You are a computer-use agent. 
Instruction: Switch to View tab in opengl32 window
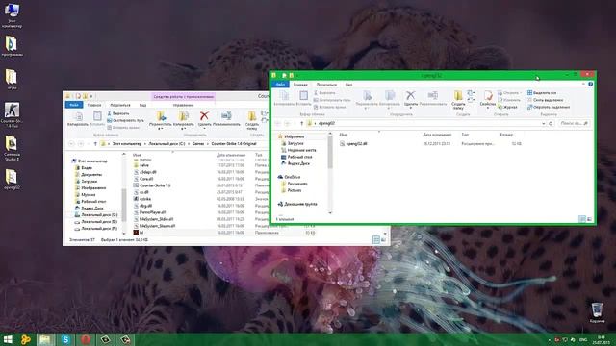[348, 85]
